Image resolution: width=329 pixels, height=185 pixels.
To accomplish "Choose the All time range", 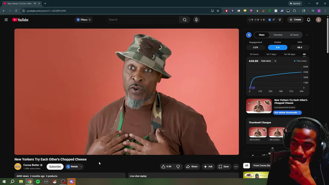I will [x=304, y=54].
